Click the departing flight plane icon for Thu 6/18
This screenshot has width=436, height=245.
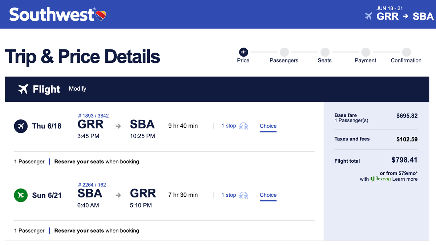[x=21, y=126]
